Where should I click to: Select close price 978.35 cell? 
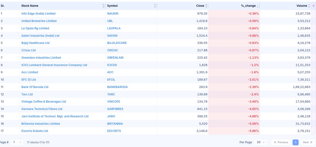(x=182, y=13)
